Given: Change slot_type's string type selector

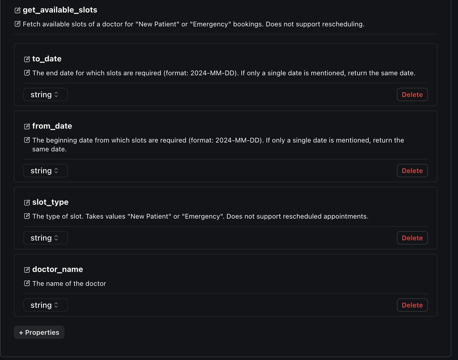Looking at the screenshot, I should click(45, 238).
